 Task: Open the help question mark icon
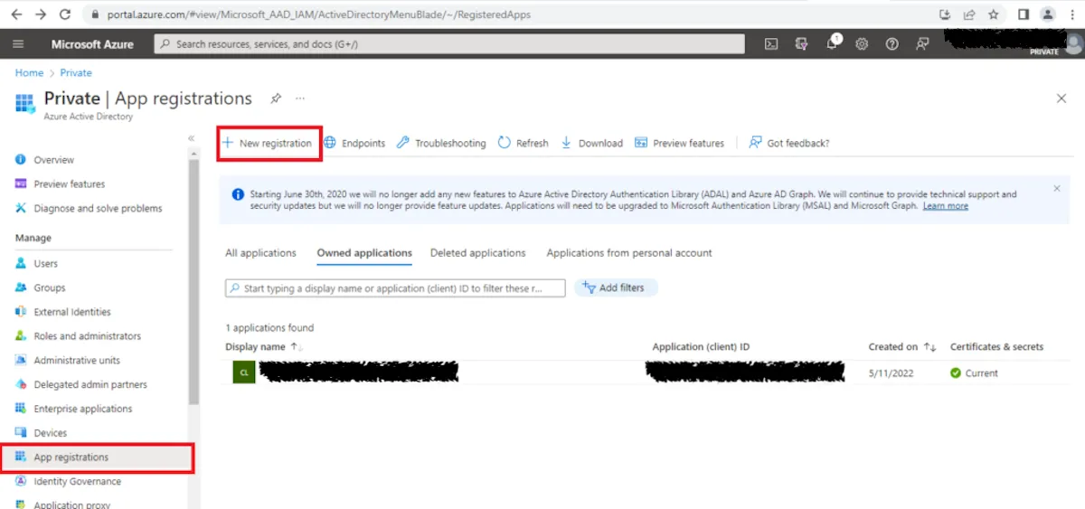tap(892, 43)
